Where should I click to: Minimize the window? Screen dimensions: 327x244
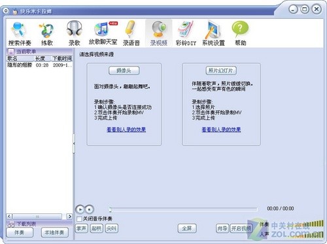pyautogui.click(x=293, y=9)
